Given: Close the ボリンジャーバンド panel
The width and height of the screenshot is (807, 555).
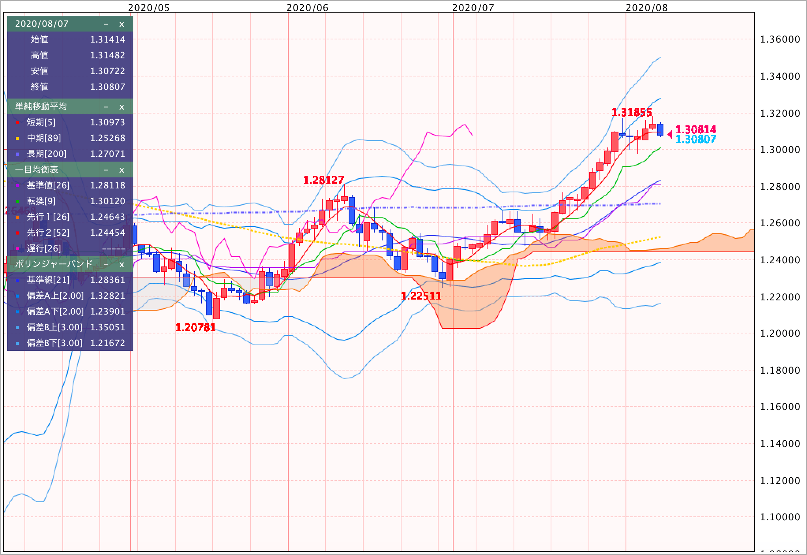Looking at the screenshot, I should click(x=121, y=264).
